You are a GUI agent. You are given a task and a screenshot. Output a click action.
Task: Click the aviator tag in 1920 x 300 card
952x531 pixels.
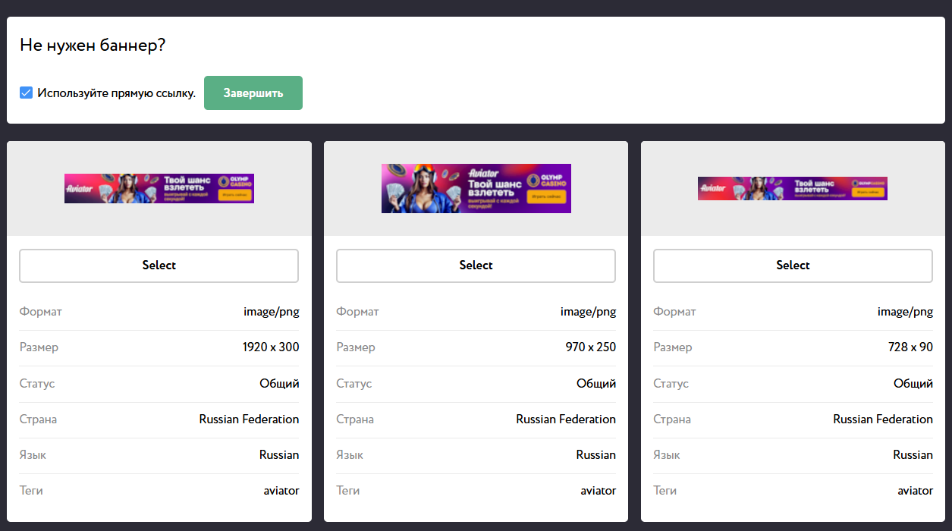281,491
